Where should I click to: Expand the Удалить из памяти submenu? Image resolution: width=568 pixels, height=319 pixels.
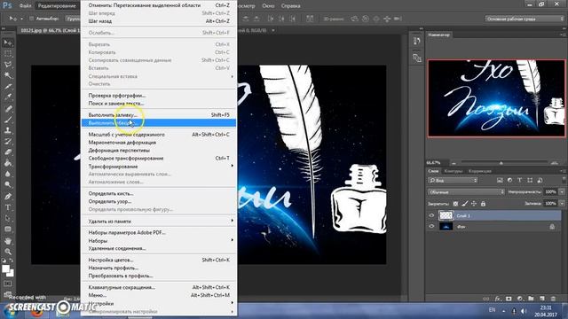point(159,221)
